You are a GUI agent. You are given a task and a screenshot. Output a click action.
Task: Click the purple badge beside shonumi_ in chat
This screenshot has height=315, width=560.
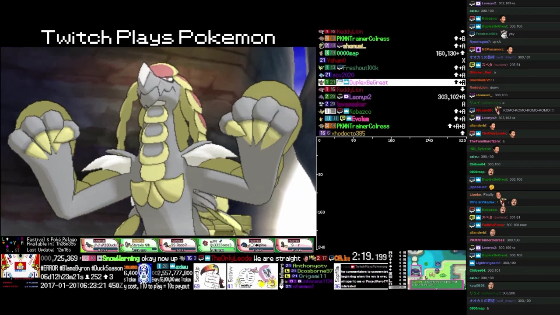472,95
